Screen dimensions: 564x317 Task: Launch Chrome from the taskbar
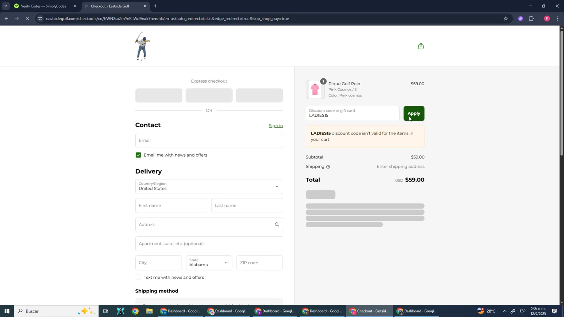point(135,311)
